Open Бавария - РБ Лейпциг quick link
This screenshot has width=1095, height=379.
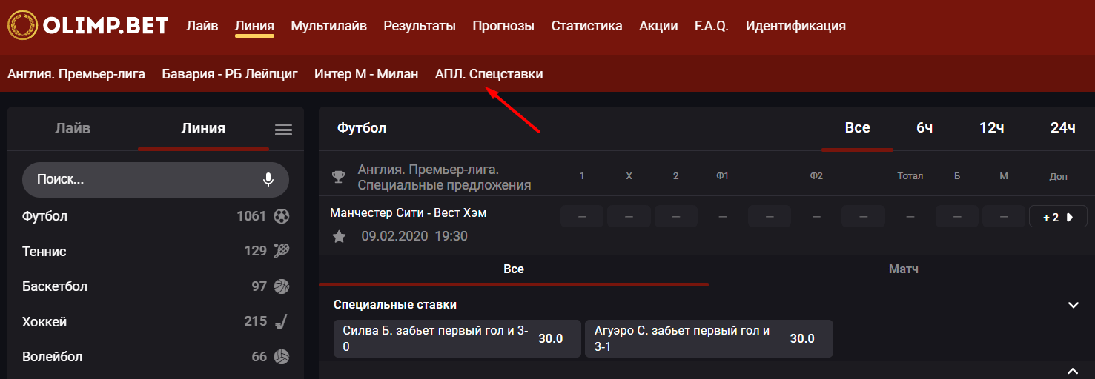click(x=230, y=74)
